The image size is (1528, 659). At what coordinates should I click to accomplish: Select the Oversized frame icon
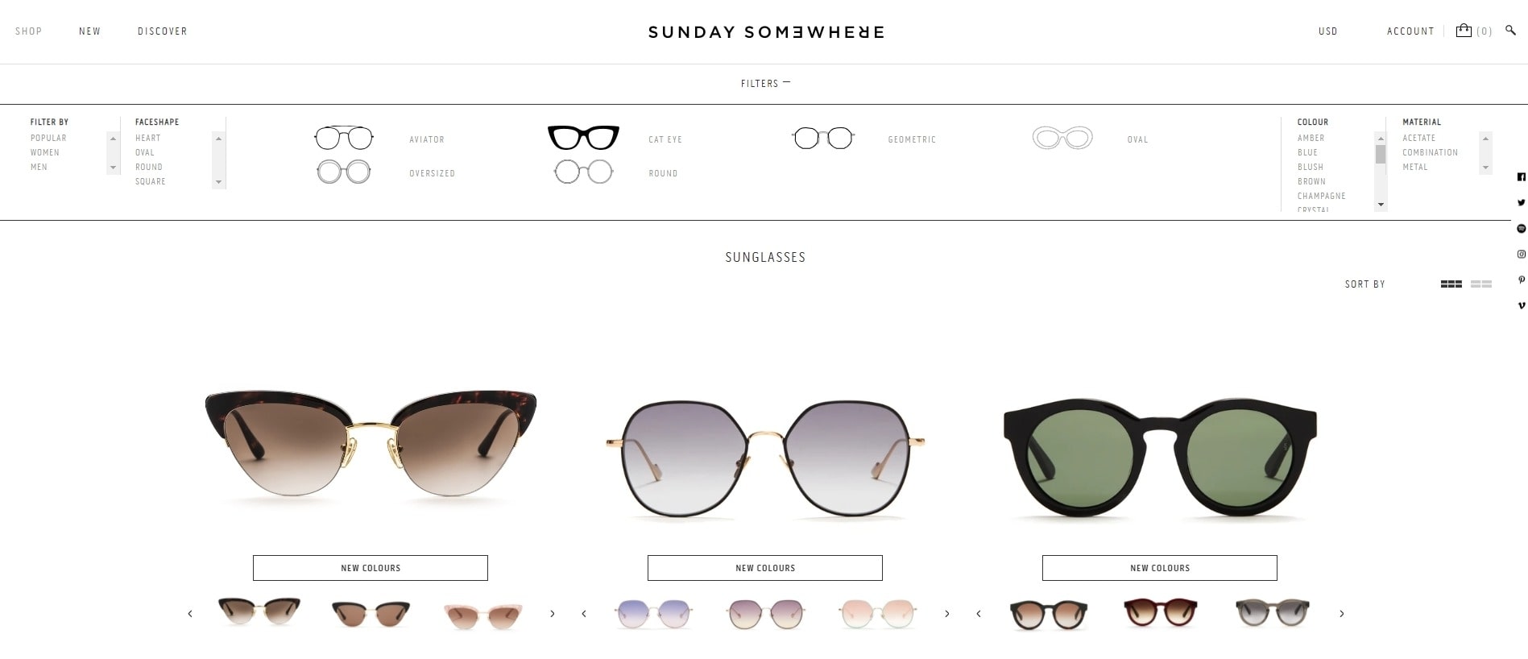tap(344, 172)
